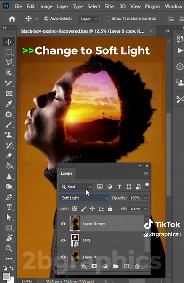Open the Soft Light blend mode dropdown
The height and width of the screenshot is (283, 184).
[84, 198]
